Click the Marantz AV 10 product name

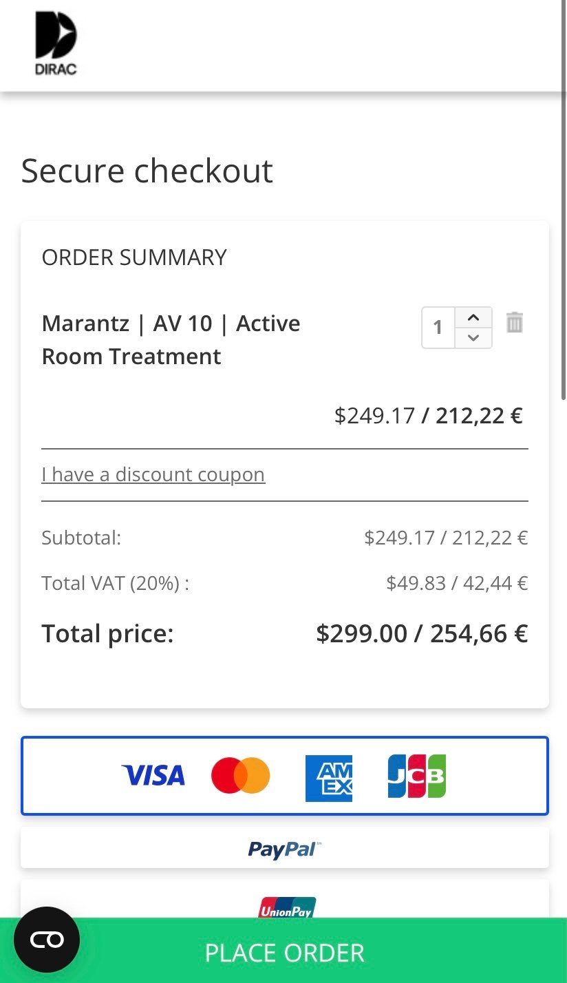pos(171,339)
